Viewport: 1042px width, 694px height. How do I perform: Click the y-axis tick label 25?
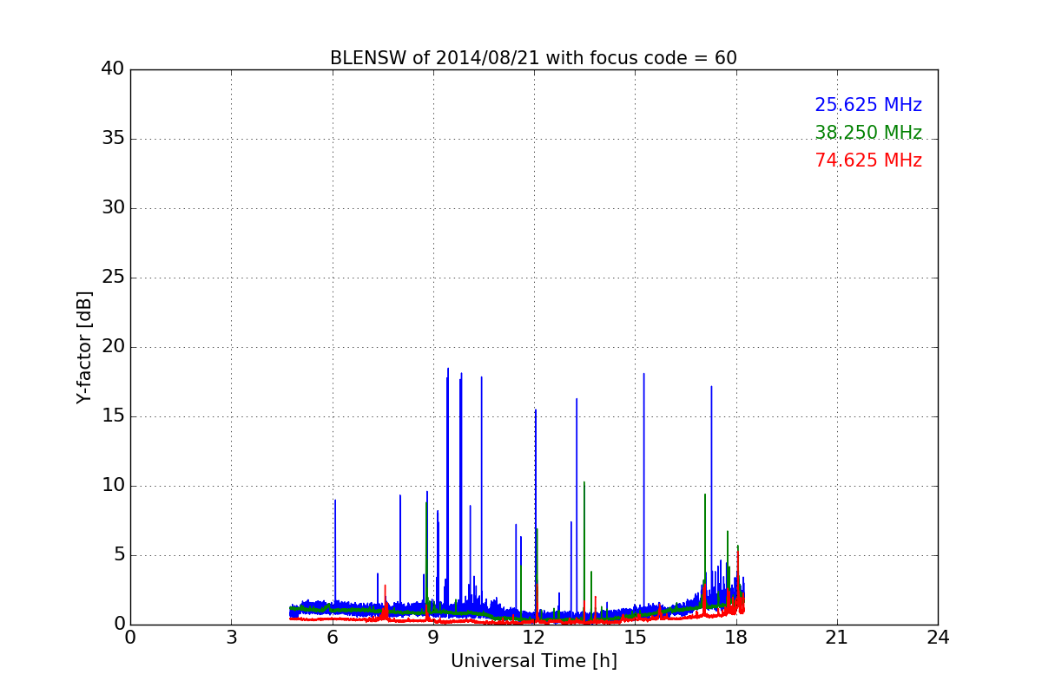click(113, 277)
